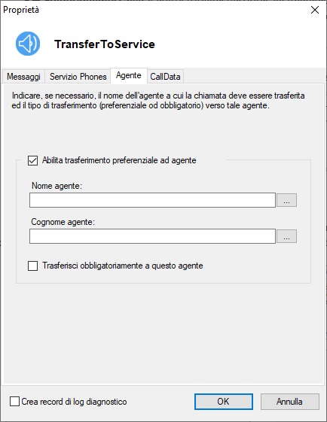This screenshot has width=327, height=422.
Task: Open the browse button next to Cognome agente
Action: [x=286, y=236]
